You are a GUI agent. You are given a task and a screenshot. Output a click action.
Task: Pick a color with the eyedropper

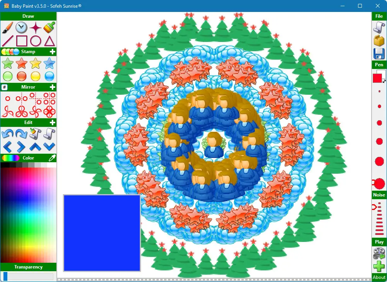pos(52,158)
